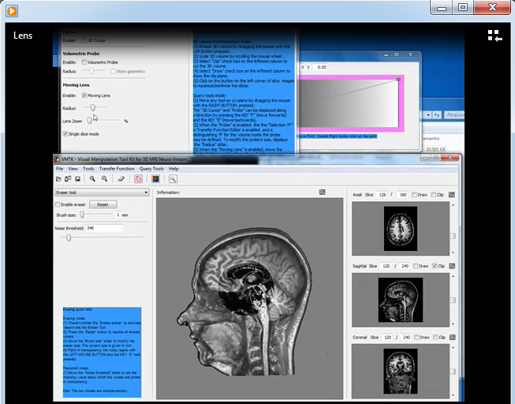This screenshot has height=404, width=515.
Task: Open the RGB transfer function icon
Action: 155,179
